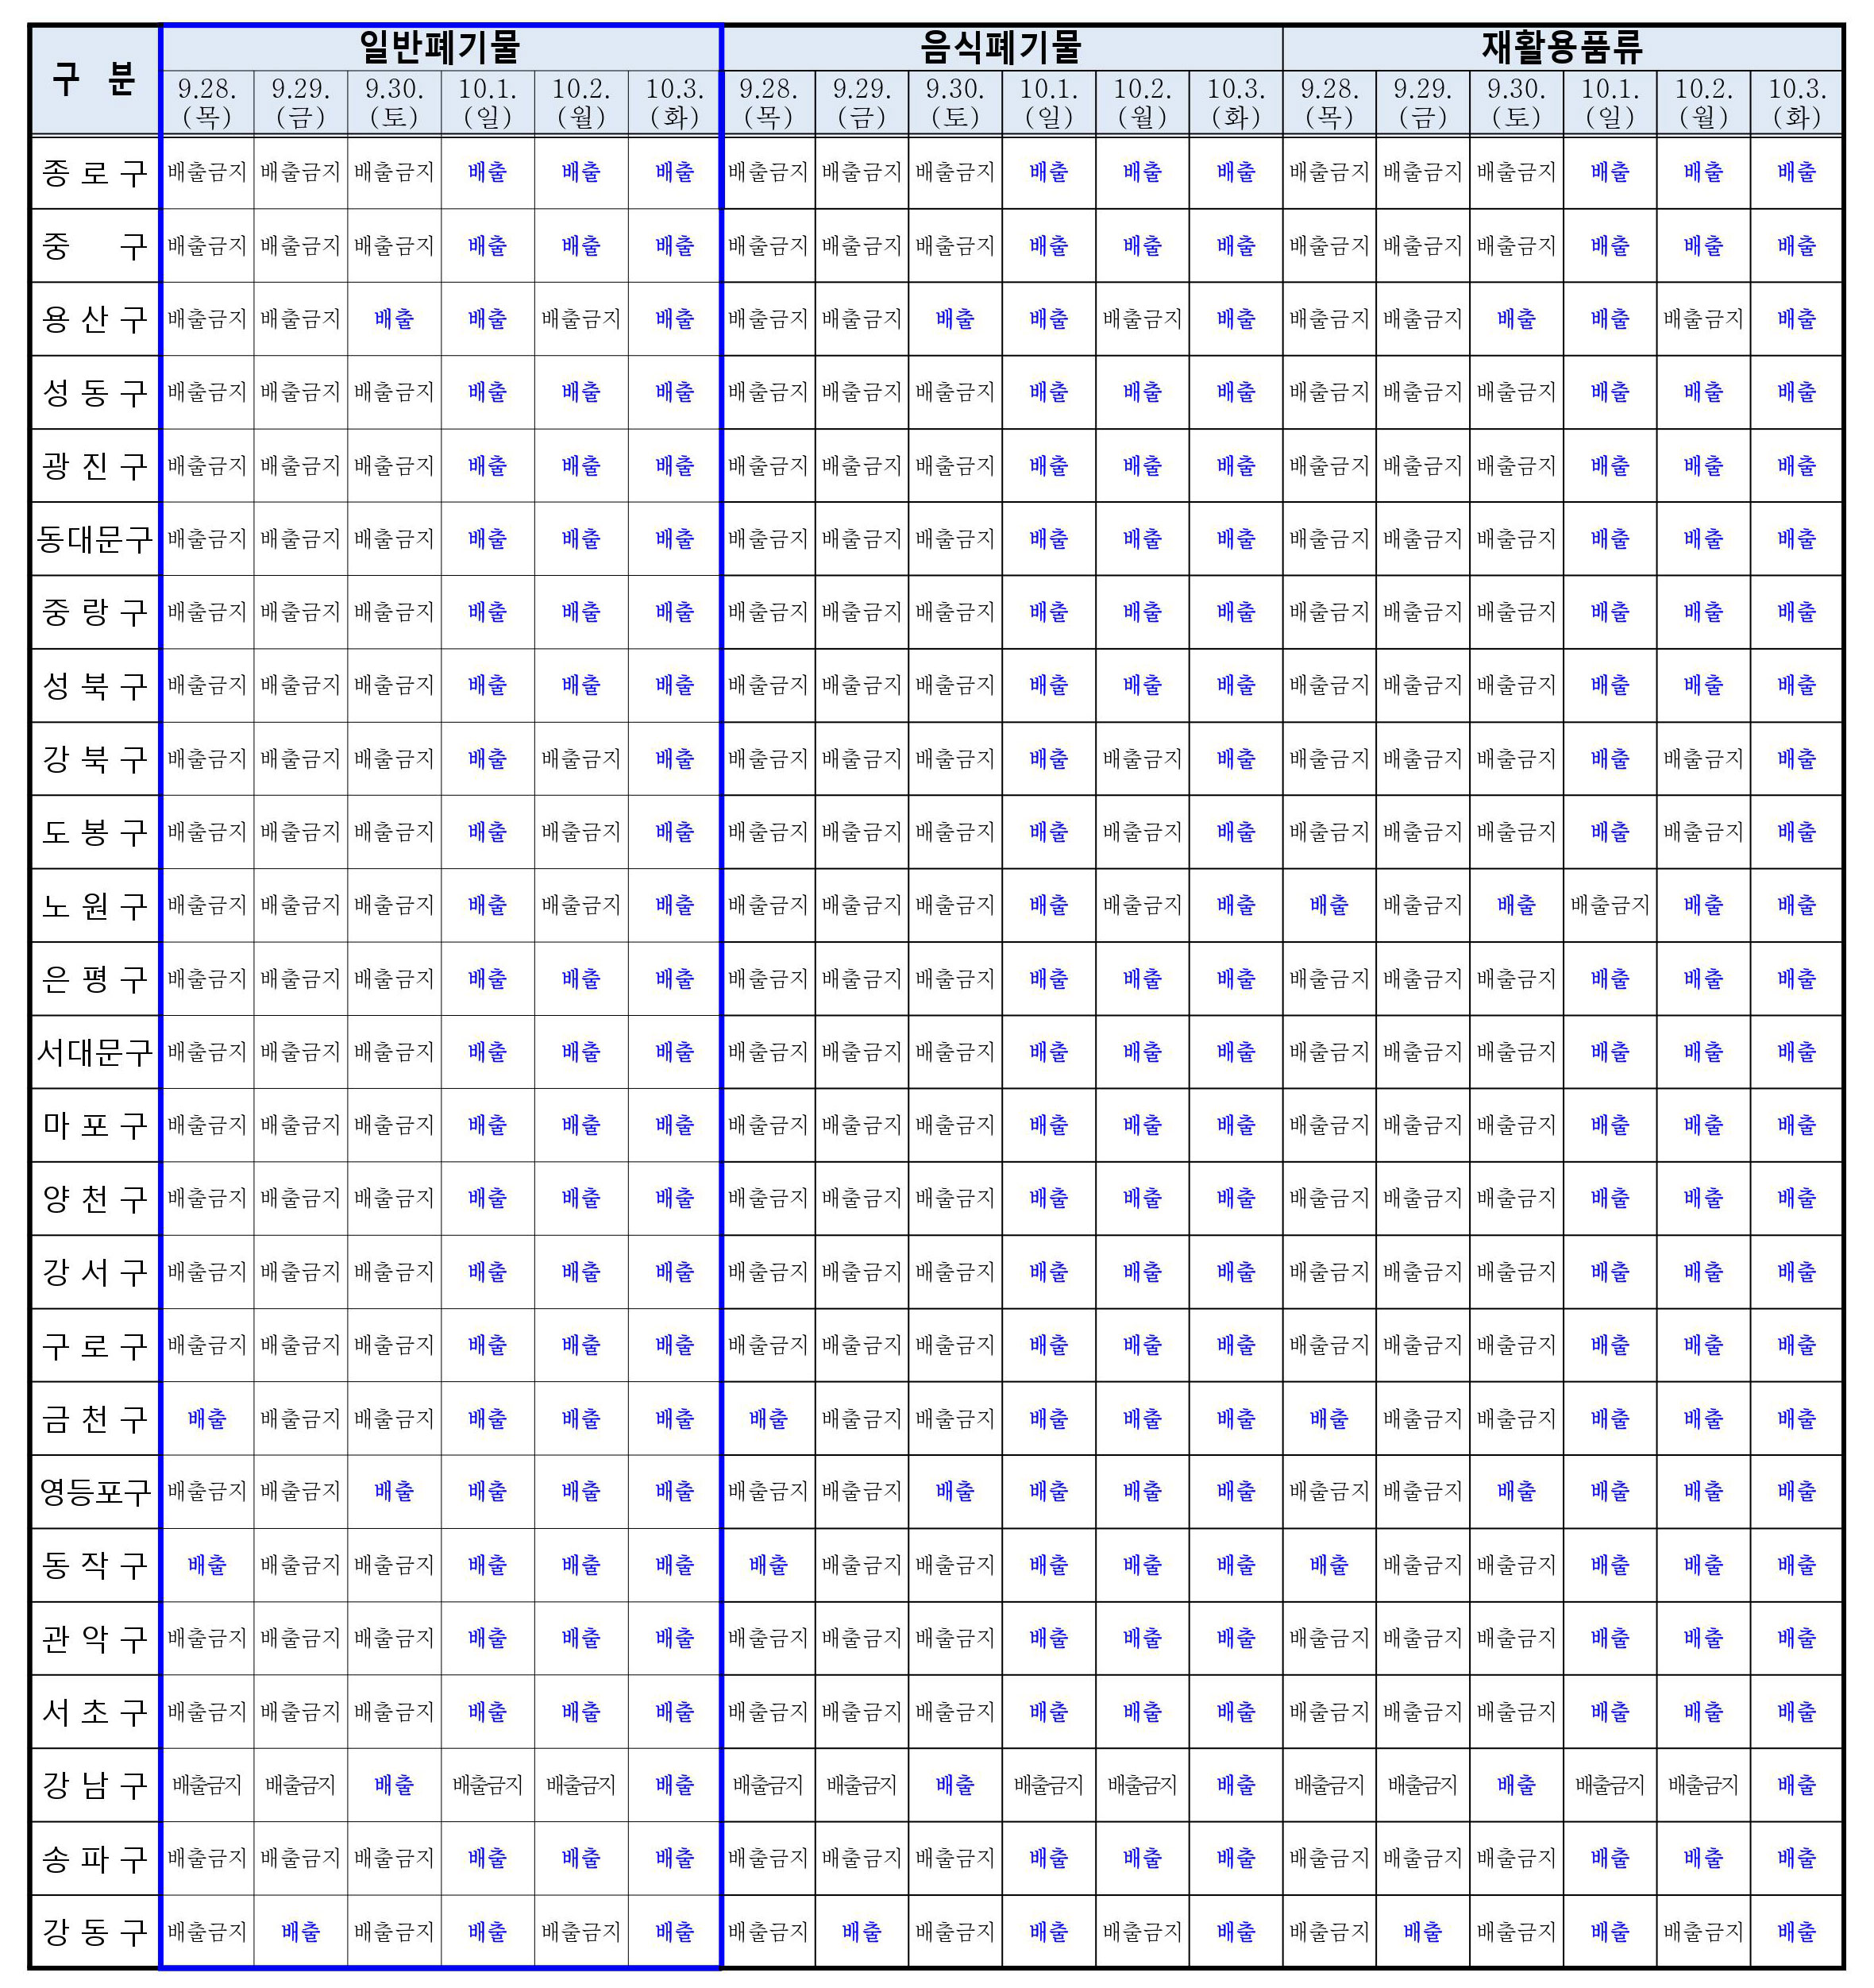The width and height of the screenshot is (1874, 1988).
Task: Click the 10.1.(일) date header under 음식폐기물
Action: (1049, 102)
